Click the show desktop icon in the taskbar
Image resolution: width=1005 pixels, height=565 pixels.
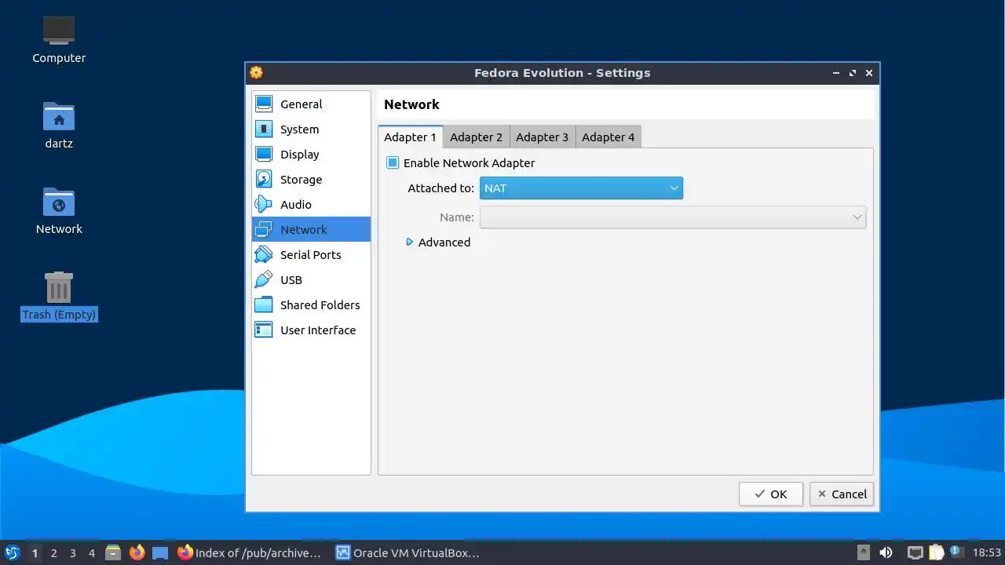pyautogui.click(x=160, y=553)
